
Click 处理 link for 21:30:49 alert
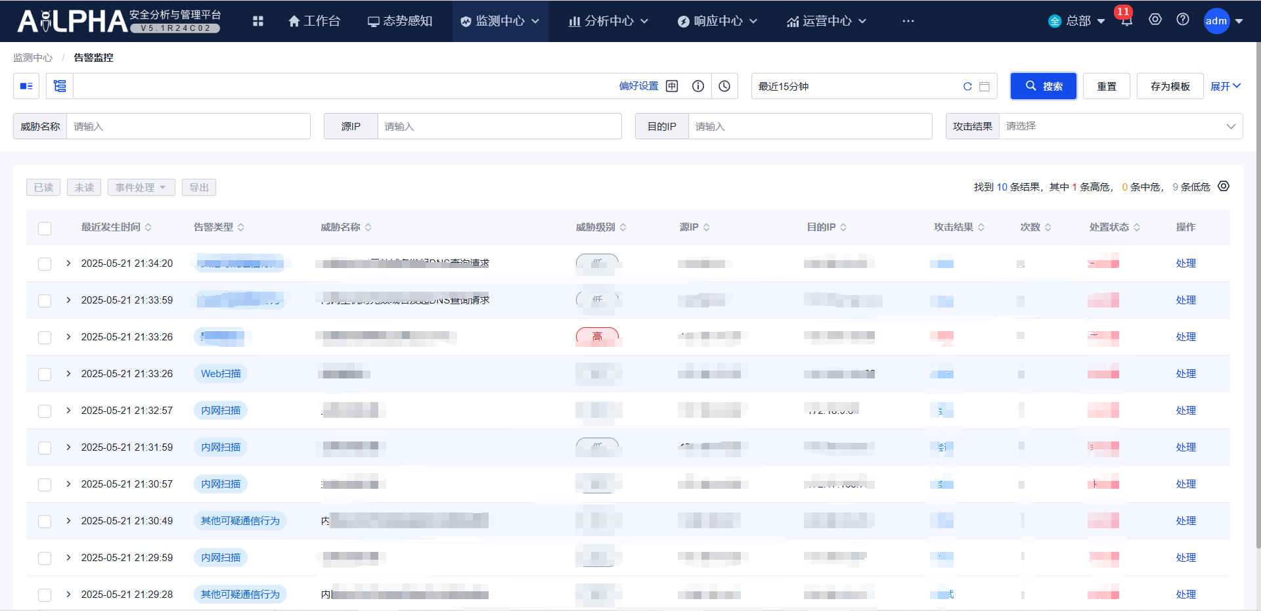pos(1185,521)
